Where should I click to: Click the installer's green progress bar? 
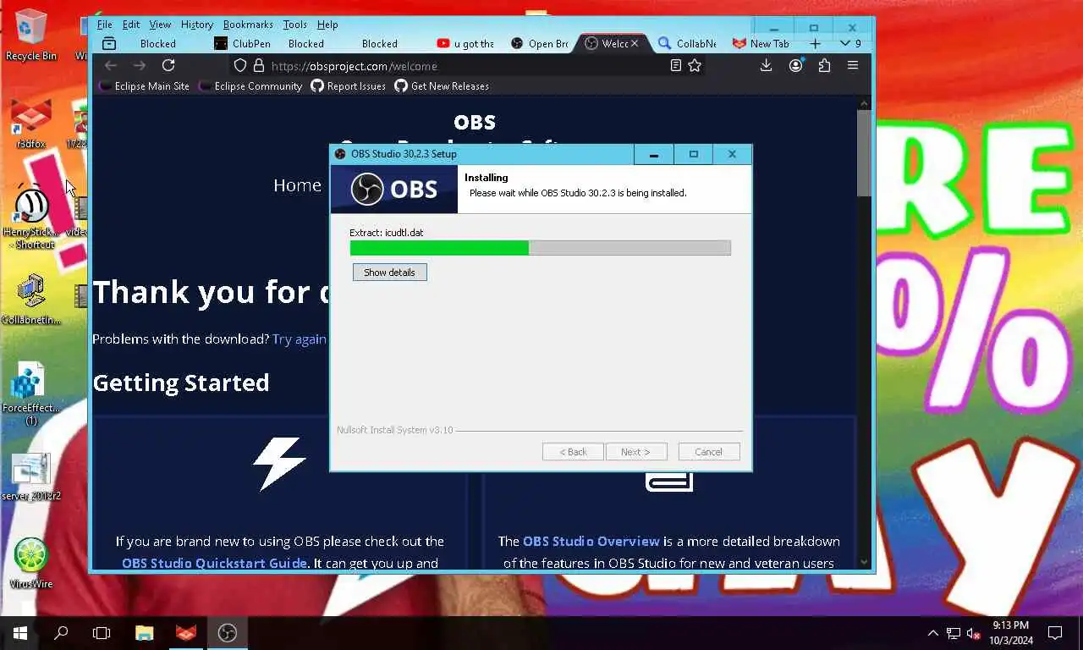tap(439, 247)
